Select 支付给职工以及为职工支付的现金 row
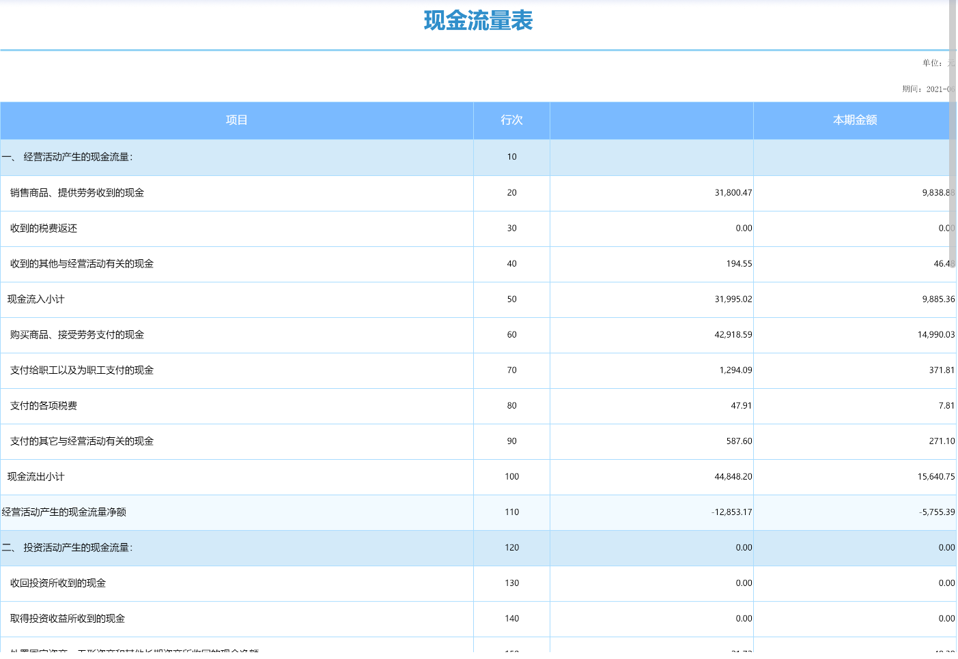Screen dimensions: 958x659 tap(478, 370)
